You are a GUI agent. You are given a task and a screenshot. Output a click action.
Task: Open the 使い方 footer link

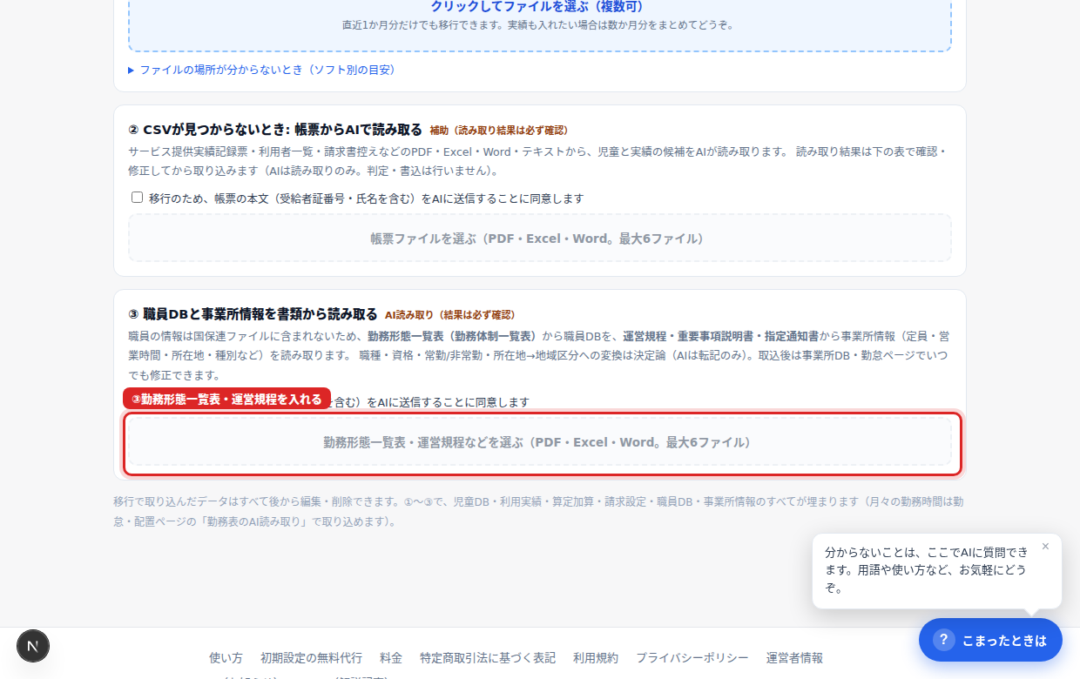226,658
